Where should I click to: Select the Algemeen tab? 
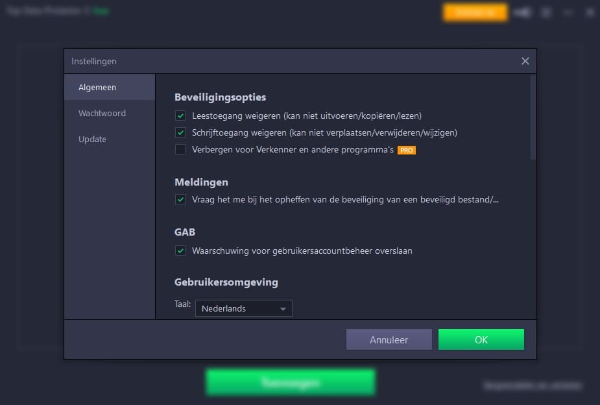110,87
